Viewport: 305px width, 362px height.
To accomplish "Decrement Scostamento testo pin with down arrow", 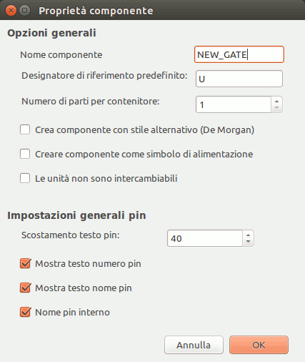I will click(x=248, y=242).
